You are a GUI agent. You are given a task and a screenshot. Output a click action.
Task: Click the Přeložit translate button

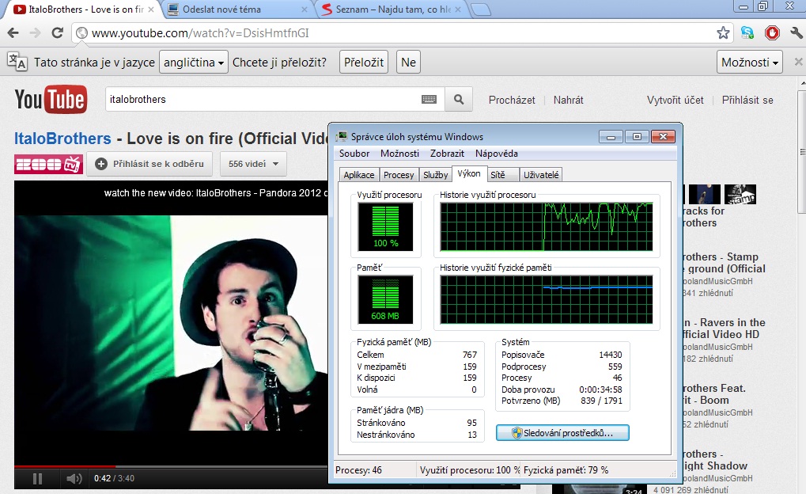click(x=364, y=63)
